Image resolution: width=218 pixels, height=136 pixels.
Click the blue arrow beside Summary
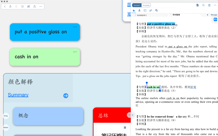(x=66, y=96)
